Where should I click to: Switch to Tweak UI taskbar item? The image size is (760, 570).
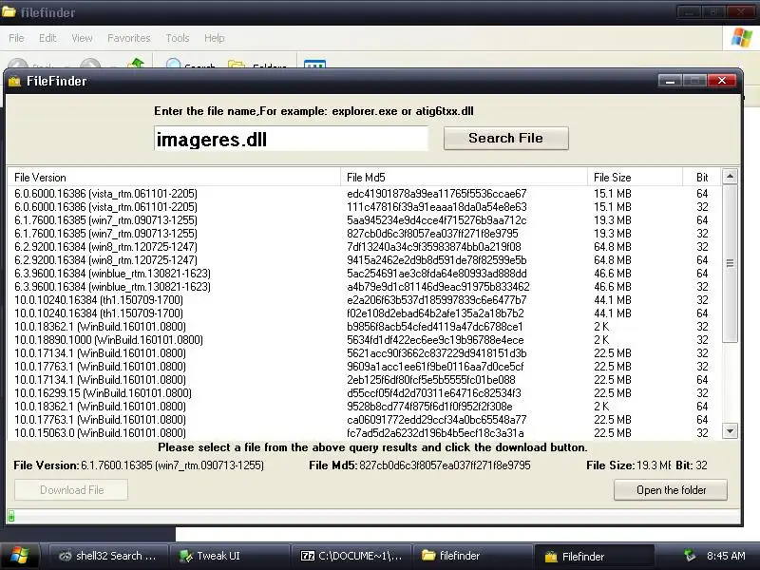click(229, 556)
